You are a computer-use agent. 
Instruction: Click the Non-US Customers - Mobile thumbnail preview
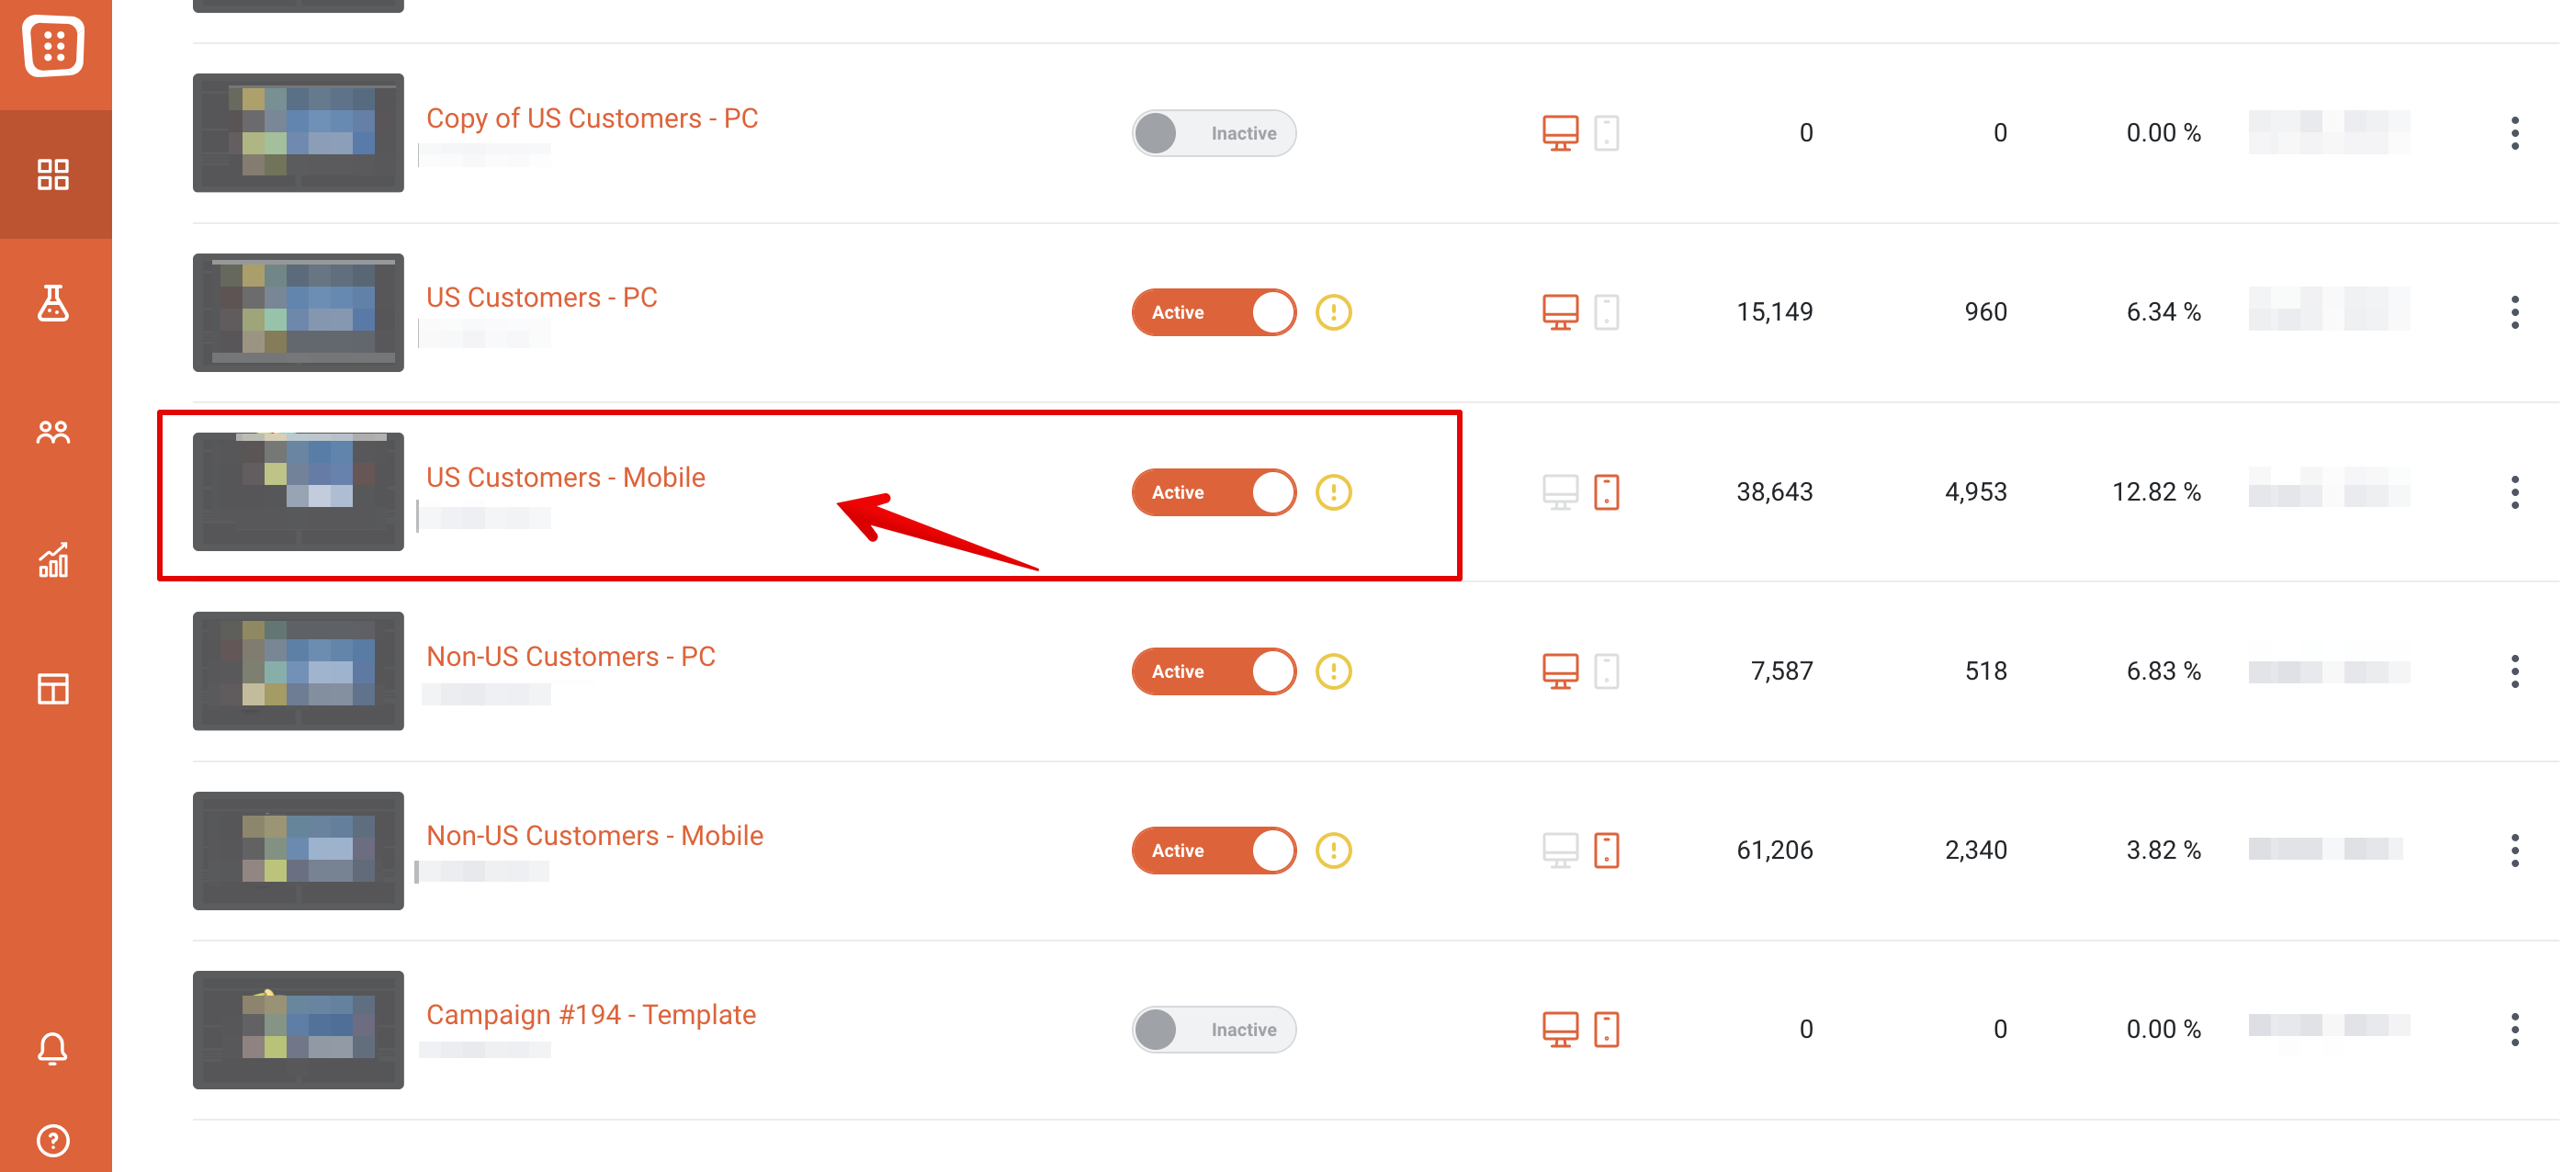point(298,850)
